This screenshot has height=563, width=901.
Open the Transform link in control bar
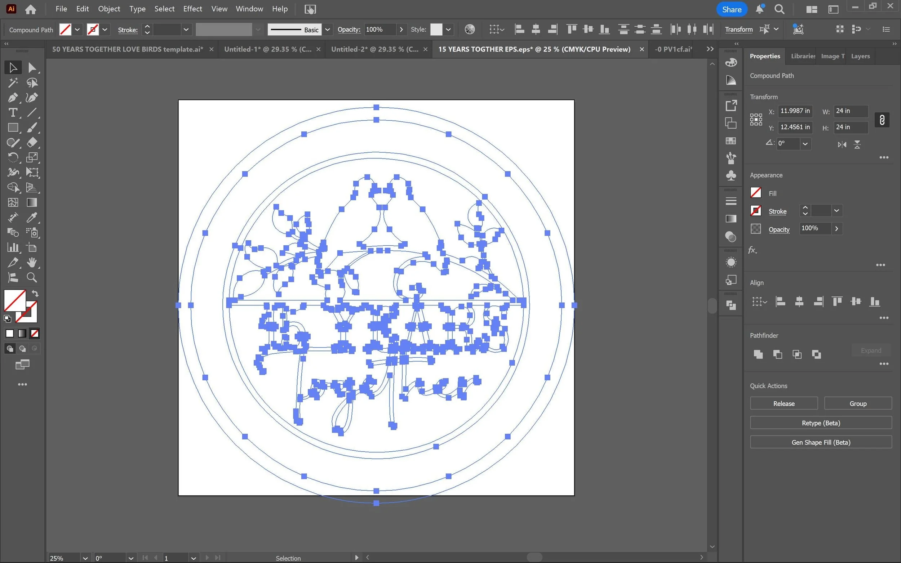tap(738, 30)
